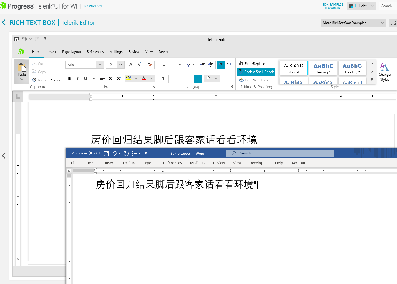Click the Copy icon in Clipboard group
This screenshot has height=284, width=397.
pos(34,72)
